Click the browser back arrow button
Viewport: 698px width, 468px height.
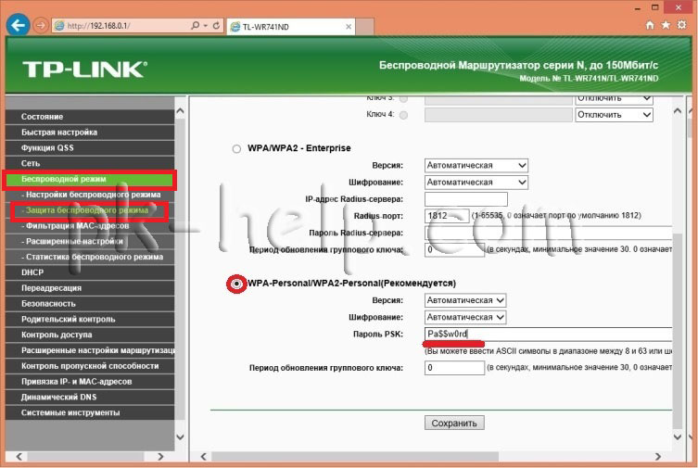[x=19, y=25]
